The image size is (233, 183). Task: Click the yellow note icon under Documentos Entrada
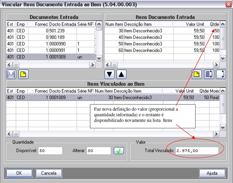pos(23,74)
